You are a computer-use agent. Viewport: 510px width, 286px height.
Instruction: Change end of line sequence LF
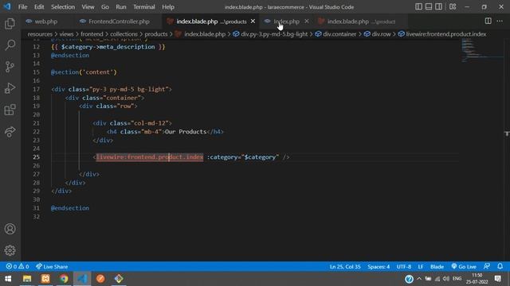click(x=421, y=267)
